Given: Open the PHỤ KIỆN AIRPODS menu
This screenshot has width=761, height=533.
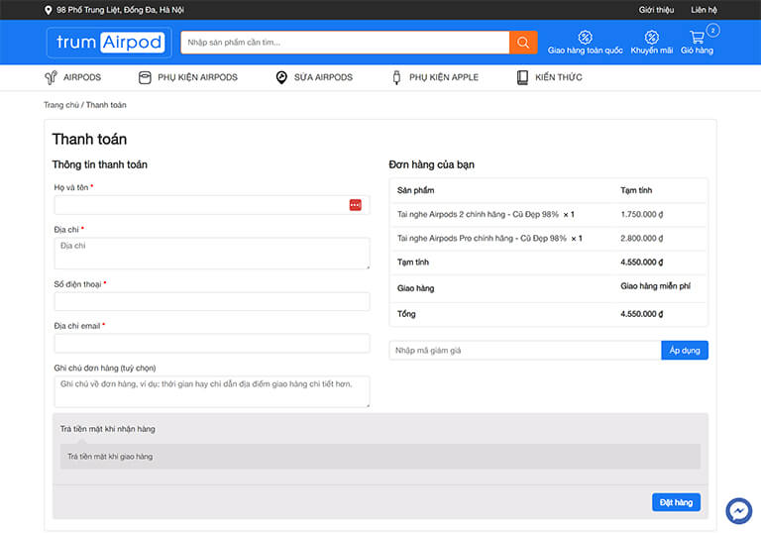Looking at the screenshot, I should pos(188,77).
